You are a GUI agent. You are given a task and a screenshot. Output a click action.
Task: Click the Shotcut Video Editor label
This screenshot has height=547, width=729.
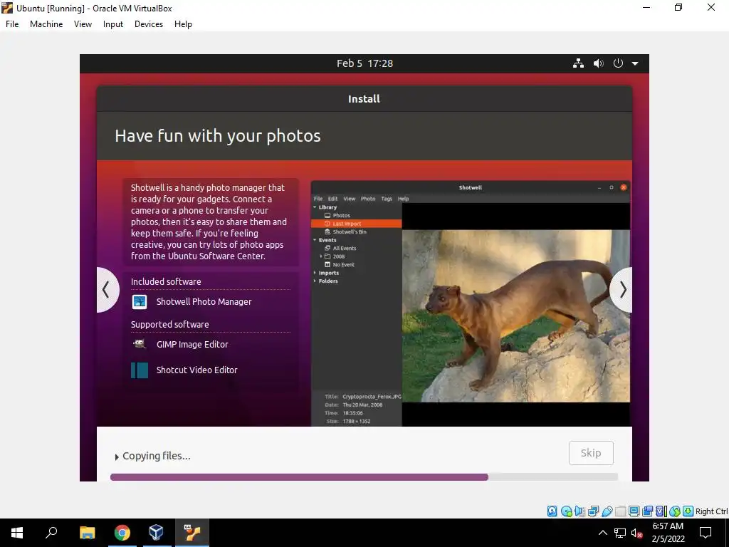197,370
